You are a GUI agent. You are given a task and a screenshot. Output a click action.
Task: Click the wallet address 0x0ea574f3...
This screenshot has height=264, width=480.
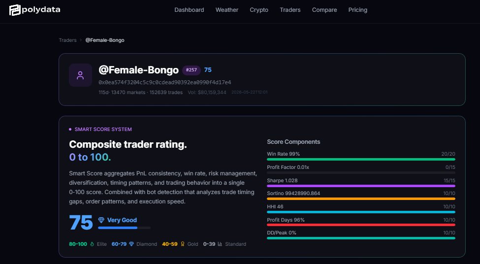(165, 82)
